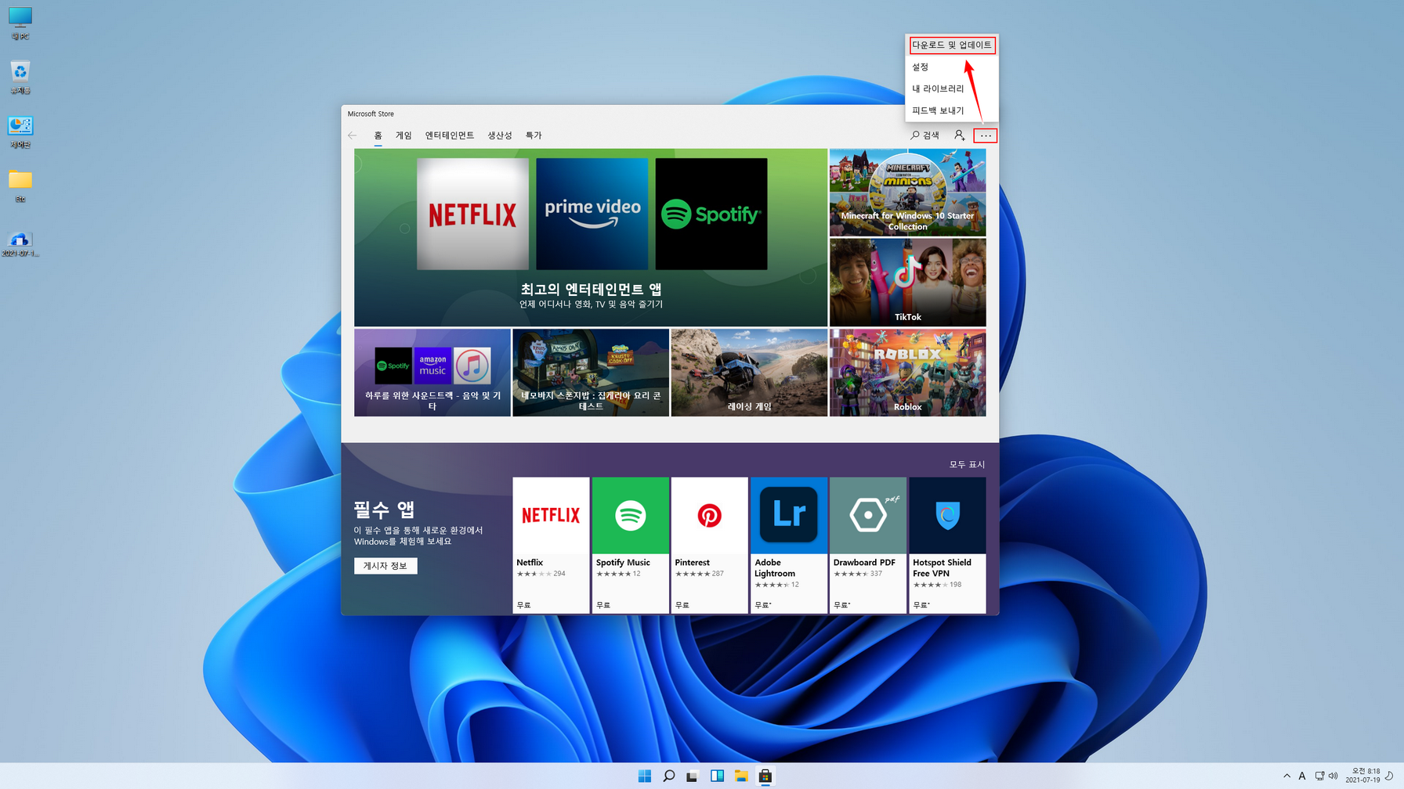
Task: Switch to the 홈 tab
Action: pyautogui.click(x=378, y=135)
